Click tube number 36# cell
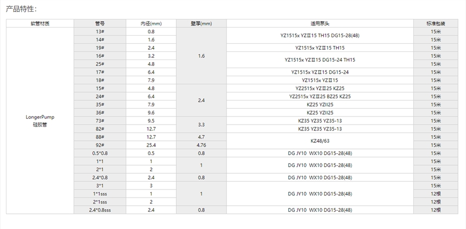 tap(100, 113)
